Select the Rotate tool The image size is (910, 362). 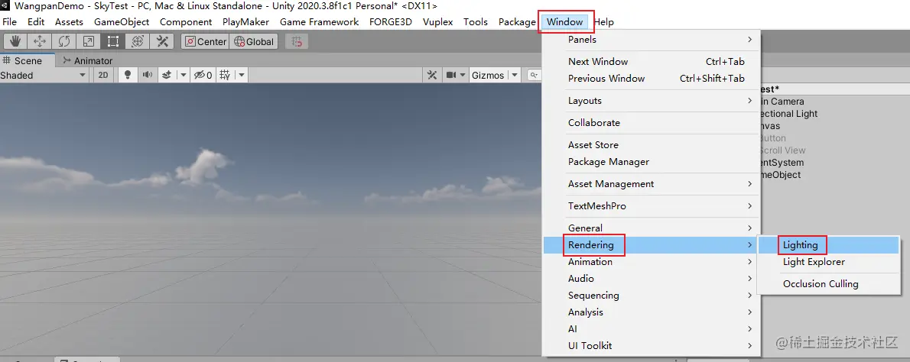pos(63,42)
